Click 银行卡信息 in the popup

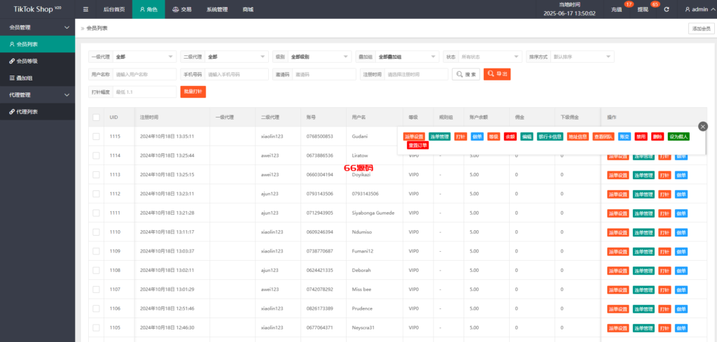pos(550,136)
